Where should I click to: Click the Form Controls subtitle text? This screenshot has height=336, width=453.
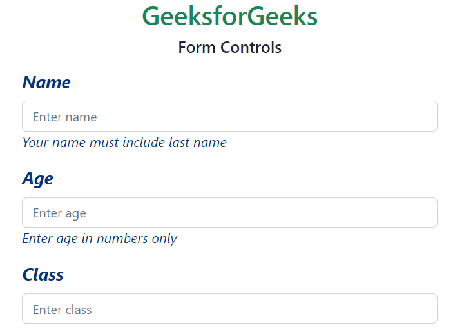(229, 48)
